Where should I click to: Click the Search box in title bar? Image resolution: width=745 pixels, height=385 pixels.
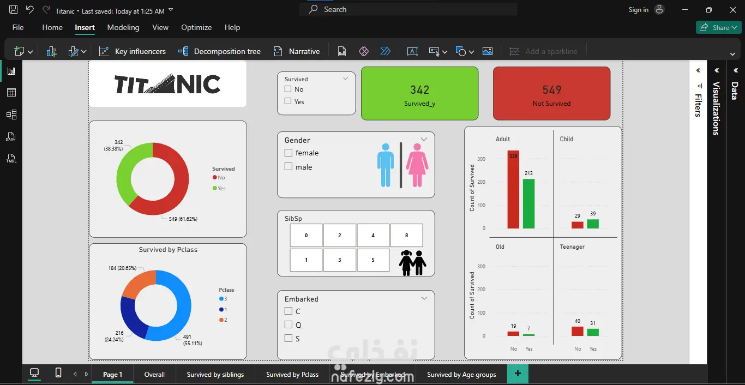point(408,9)
